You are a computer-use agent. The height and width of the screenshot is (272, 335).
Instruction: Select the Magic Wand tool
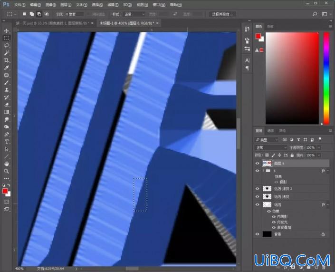coord(6,53)
